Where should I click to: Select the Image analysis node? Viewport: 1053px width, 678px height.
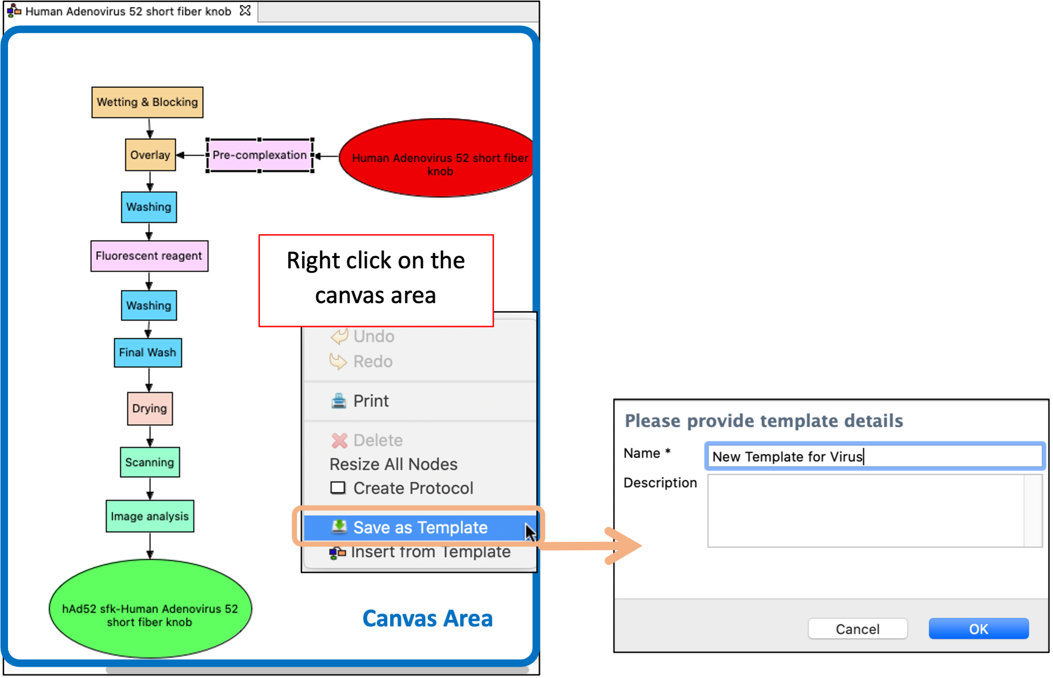point(150,516)
